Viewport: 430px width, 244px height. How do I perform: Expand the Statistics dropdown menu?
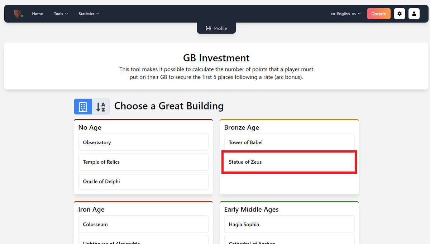pos(89,14)
